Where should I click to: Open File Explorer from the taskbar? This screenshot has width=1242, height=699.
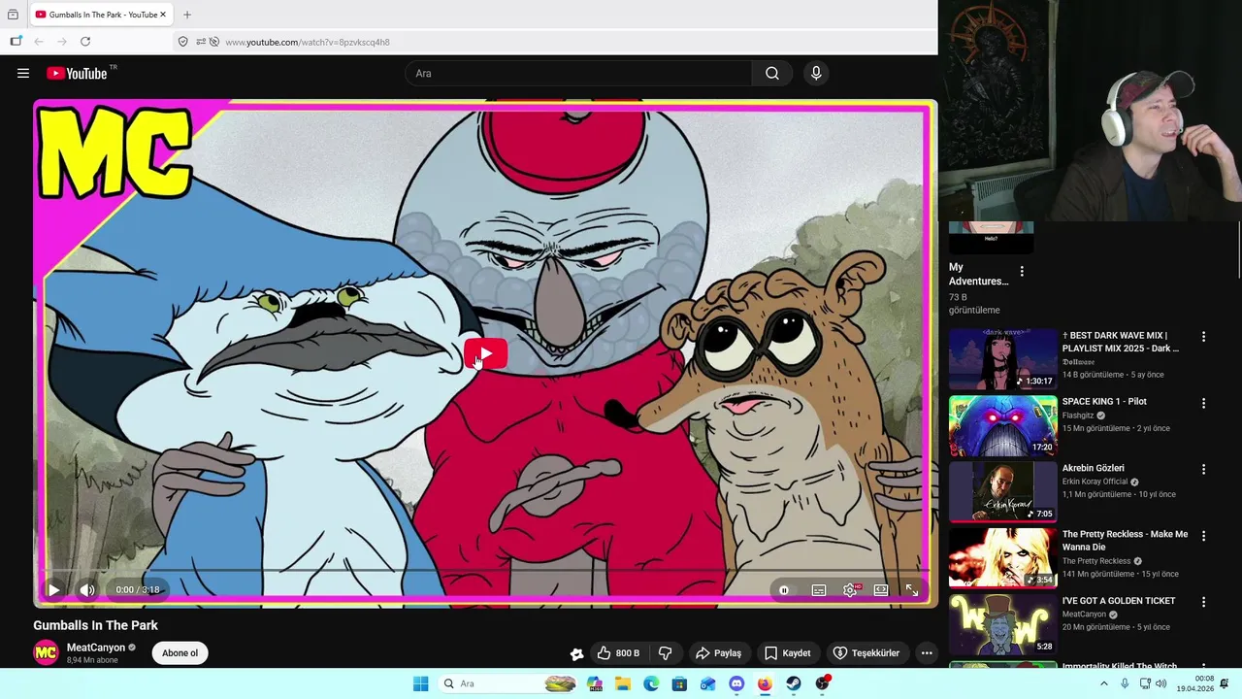point(622,683)
